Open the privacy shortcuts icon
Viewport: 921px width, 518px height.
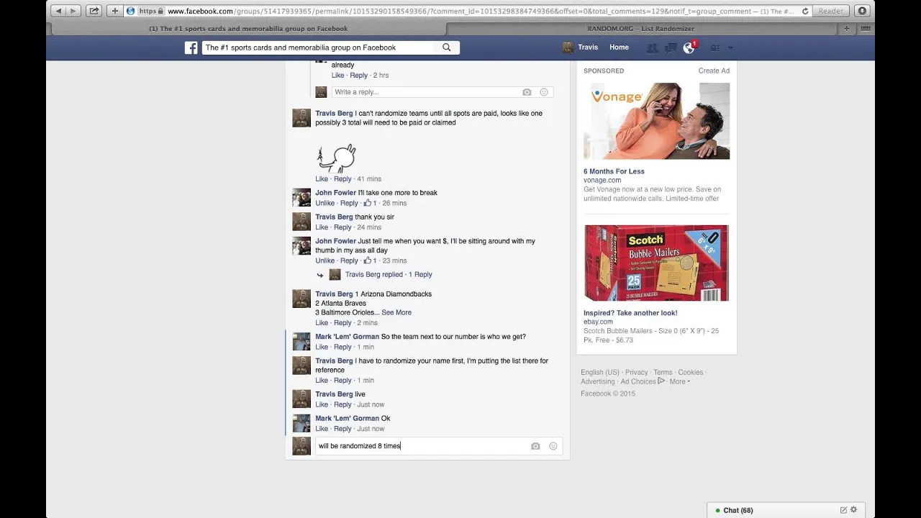point(715,47)
